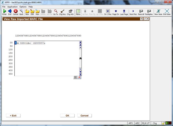Click the Back toolbar icon
Screen dimensions: 173x126
click(x=21, y=11)
